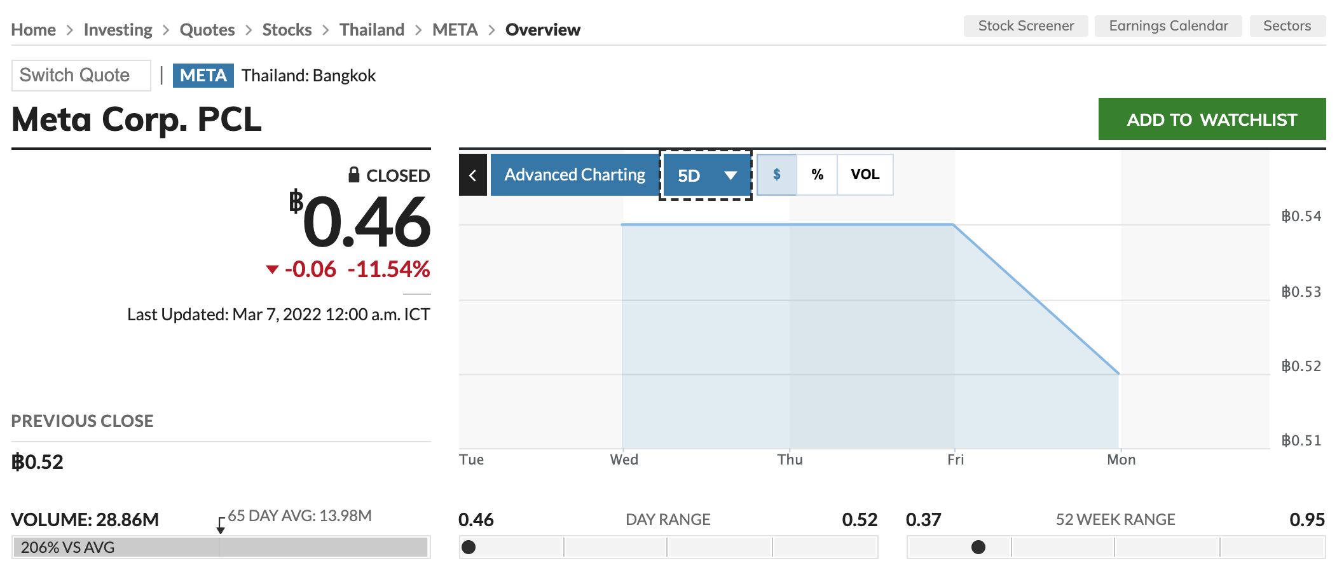Click the 'Thailand: Bangkok' exchange text
The image size is (1344, 577).
pyautogui.click(x=308, y=76)
